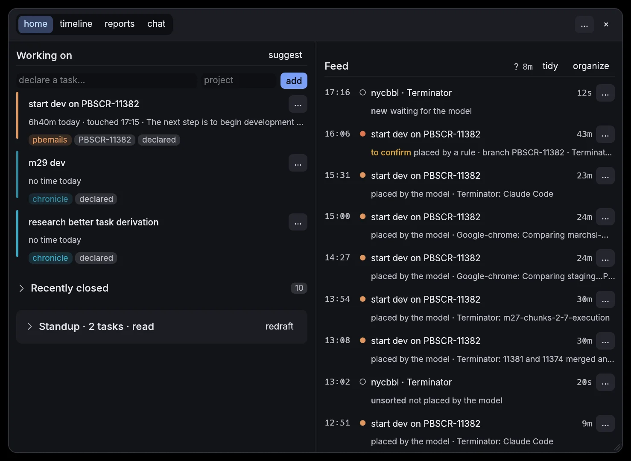The height and width of the screenshot is (461, 631).
Task: Click the orange status dot at 16:06
Action: pyautogui.click(x=362, y=134)
